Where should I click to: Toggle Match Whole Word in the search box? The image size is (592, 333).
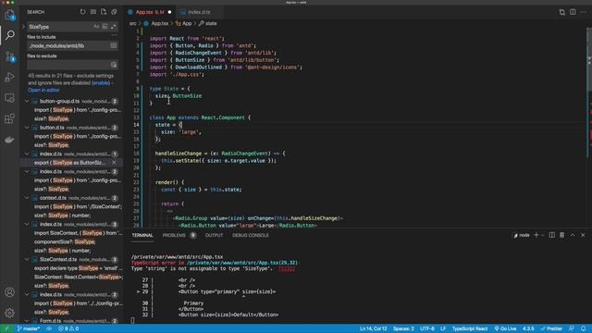pos(105,27)
